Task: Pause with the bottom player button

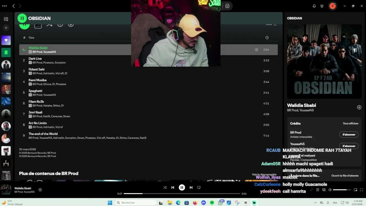Action: click(x=182, y=188)
